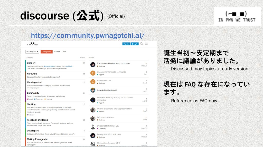Switch to the Top tab
This screenshot has width=263, height=147.
pyautogui.click(x=64, y=52)
